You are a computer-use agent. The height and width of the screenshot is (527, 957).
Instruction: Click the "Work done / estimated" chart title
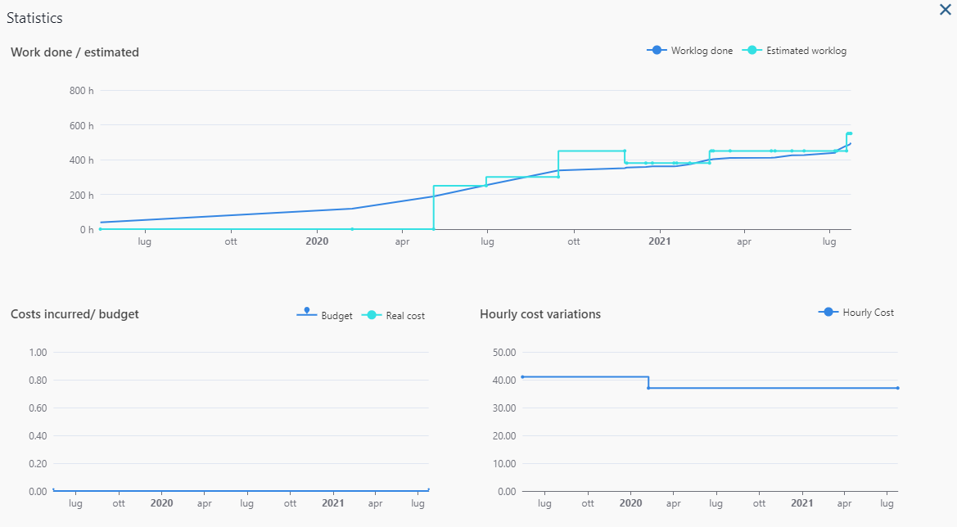(74, 52)
